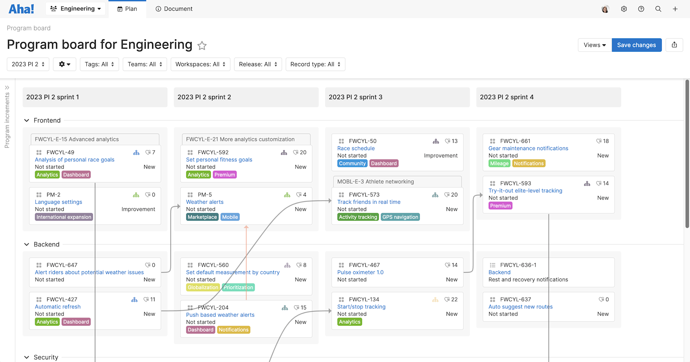Click the share/export icon beside Save changes

[674, 45]
